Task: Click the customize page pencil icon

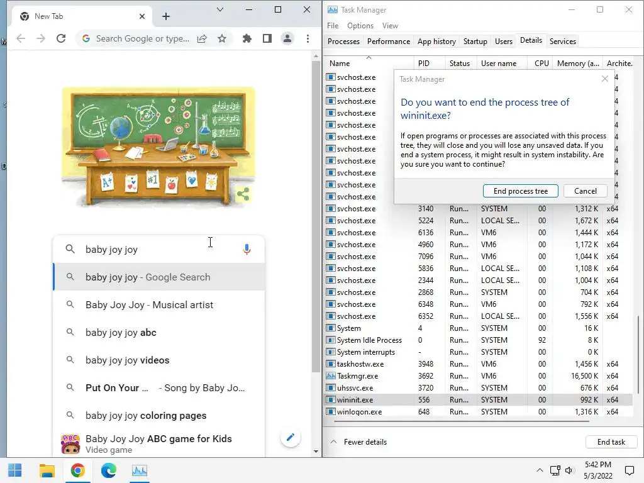Action: tap(291, 437)
